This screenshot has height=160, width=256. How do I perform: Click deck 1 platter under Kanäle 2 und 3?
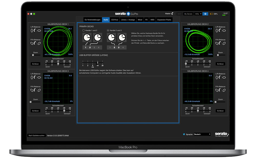[x=111, y=38]
